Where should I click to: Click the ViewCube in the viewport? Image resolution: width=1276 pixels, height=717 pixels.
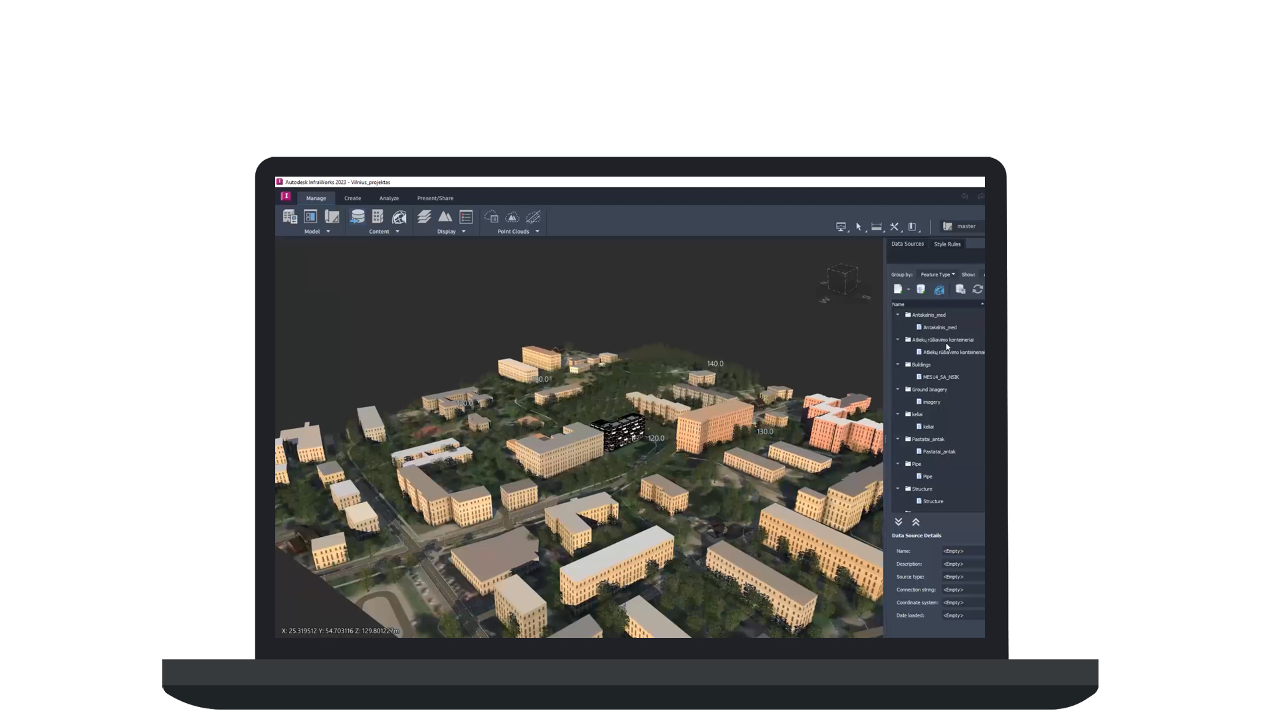click(x=843, y=279)
